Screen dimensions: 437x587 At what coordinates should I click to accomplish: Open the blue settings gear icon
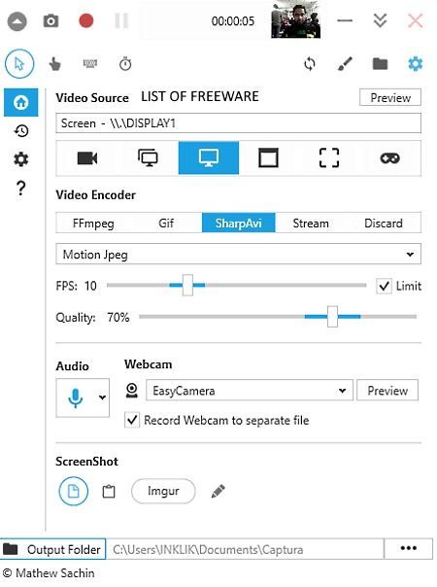[x=416, y=64]
